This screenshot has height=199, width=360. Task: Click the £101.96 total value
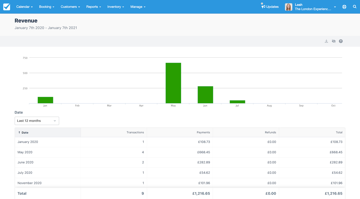(337, 183)
